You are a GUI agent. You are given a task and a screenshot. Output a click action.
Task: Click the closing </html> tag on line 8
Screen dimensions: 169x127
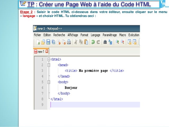coord(57,99)
